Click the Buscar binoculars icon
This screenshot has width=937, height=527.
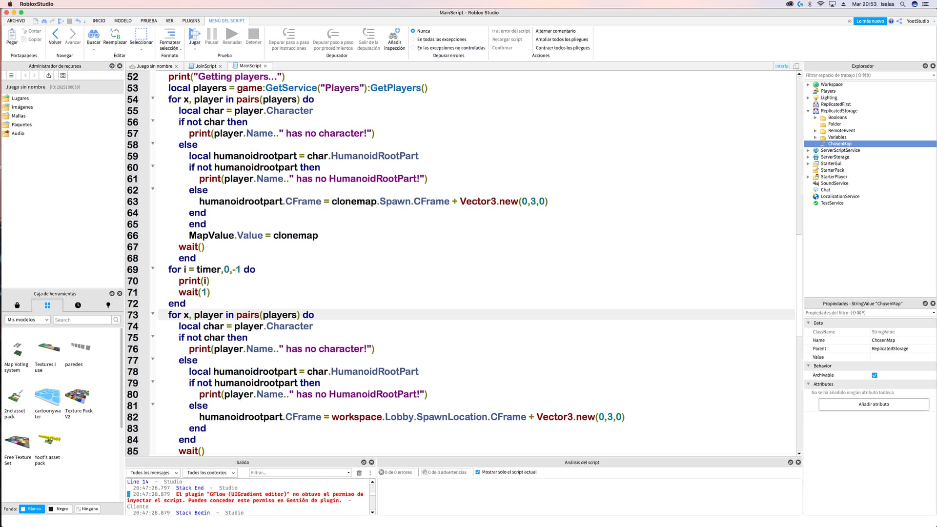pyautogui.click(x=93, y=34)
